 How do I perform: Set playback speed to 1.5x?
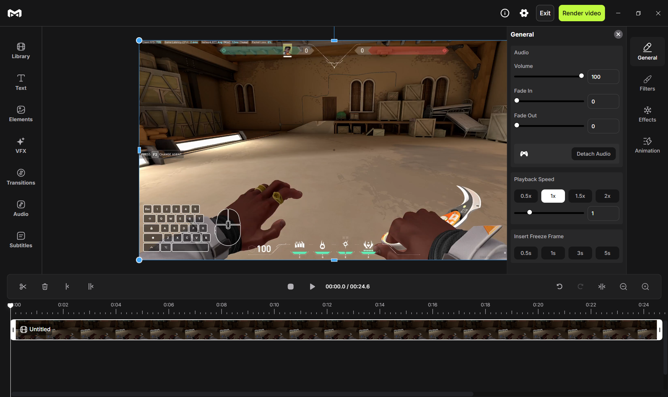click(580, 196)
